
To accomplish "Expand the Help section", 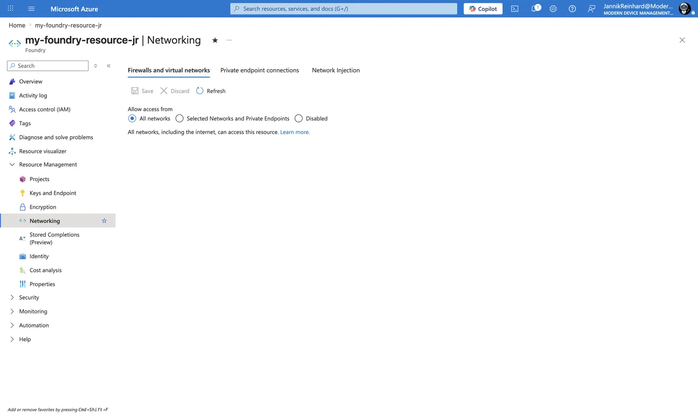I will [12, 339].
